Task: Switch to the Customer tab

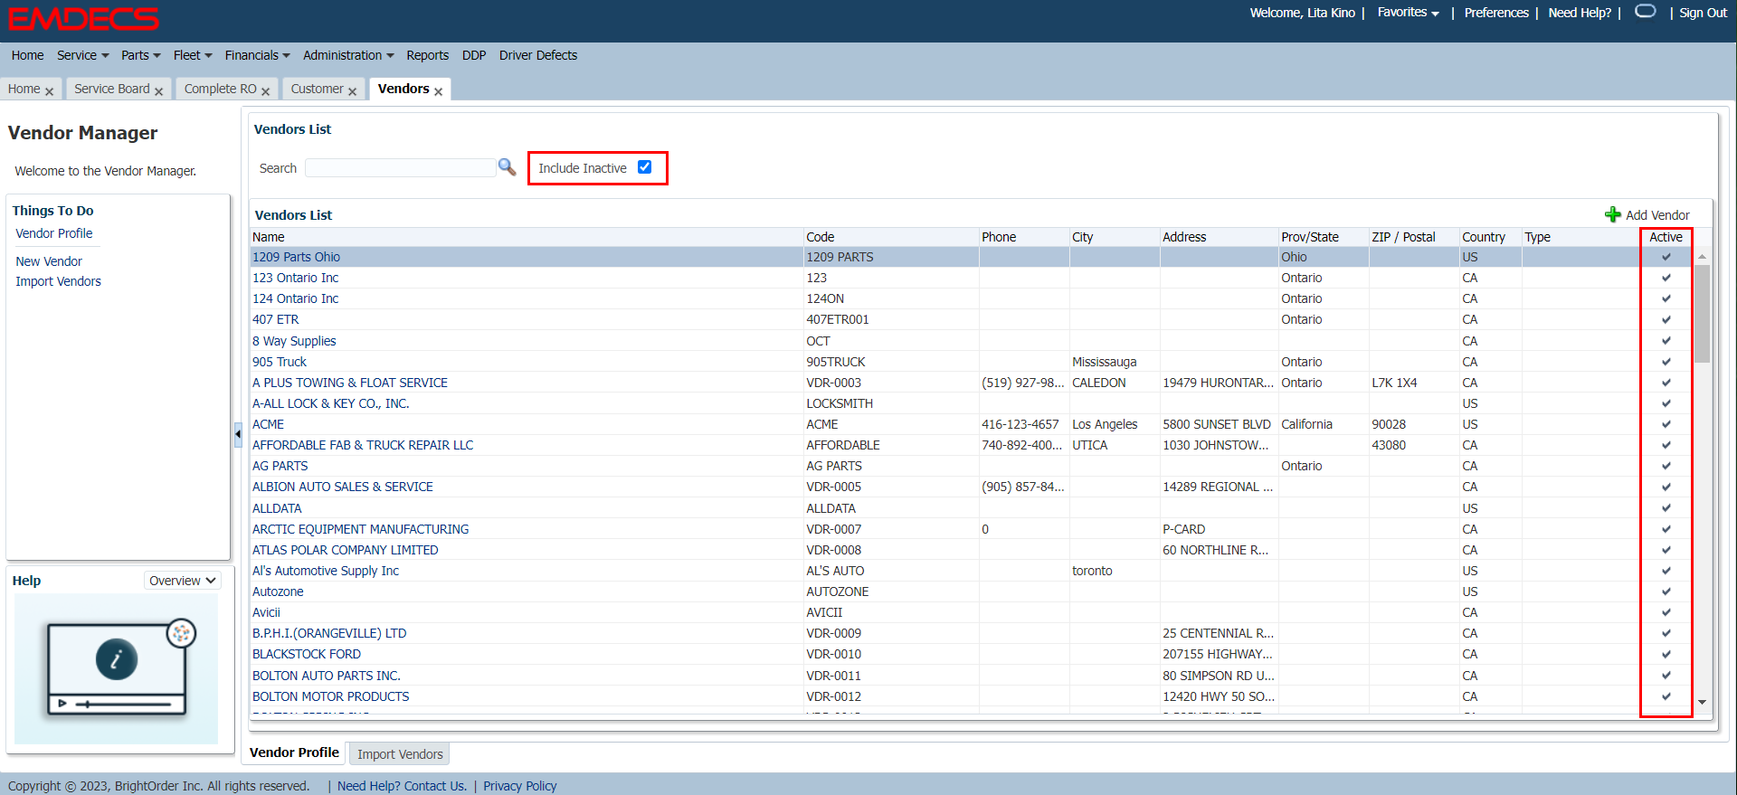Action: pos(317,89)
